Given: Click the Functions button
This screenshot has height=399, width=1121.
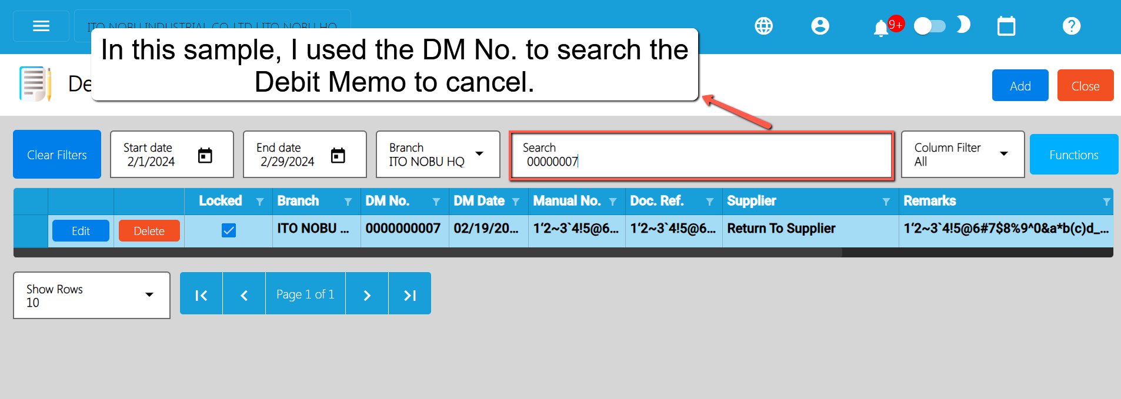Looking at the screenshot, I should coord(1073,155).
